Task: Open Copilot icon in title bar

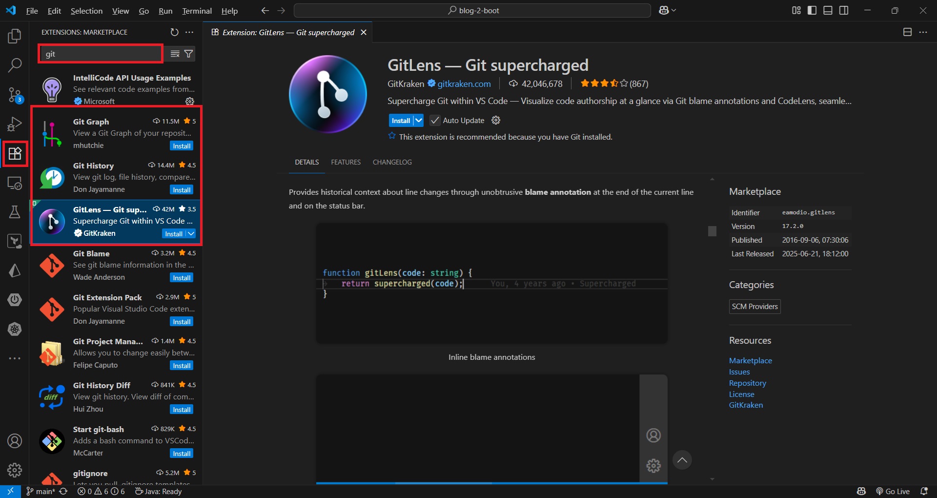Action: click(x=664, y=10)
